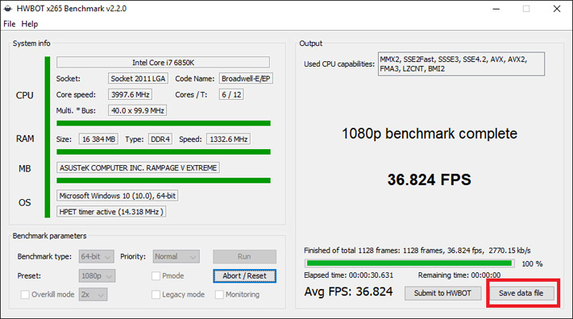The width and height of the screenshot is (573, 319).
Task: Click the Microsoft Windows 10 OS field
Action: point(117,196)
